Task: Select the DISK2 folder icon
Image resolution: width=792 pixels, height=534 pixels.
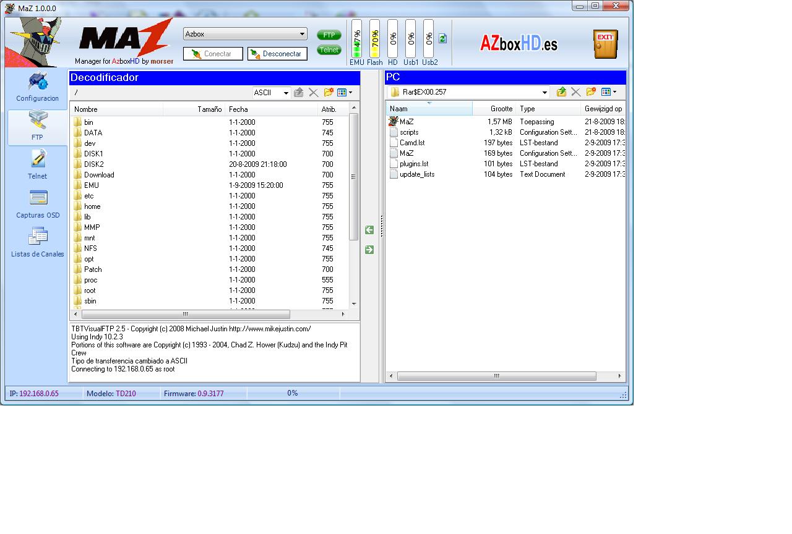Action: pos(78,164)
